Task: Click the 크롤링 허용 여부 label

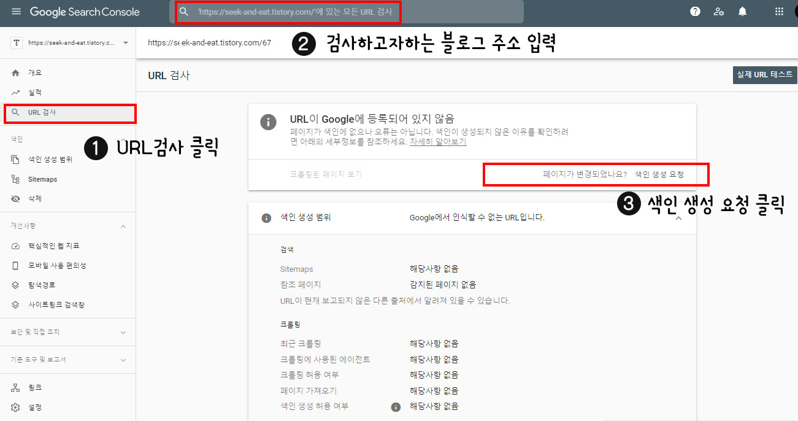Action: tap(309, 375)
